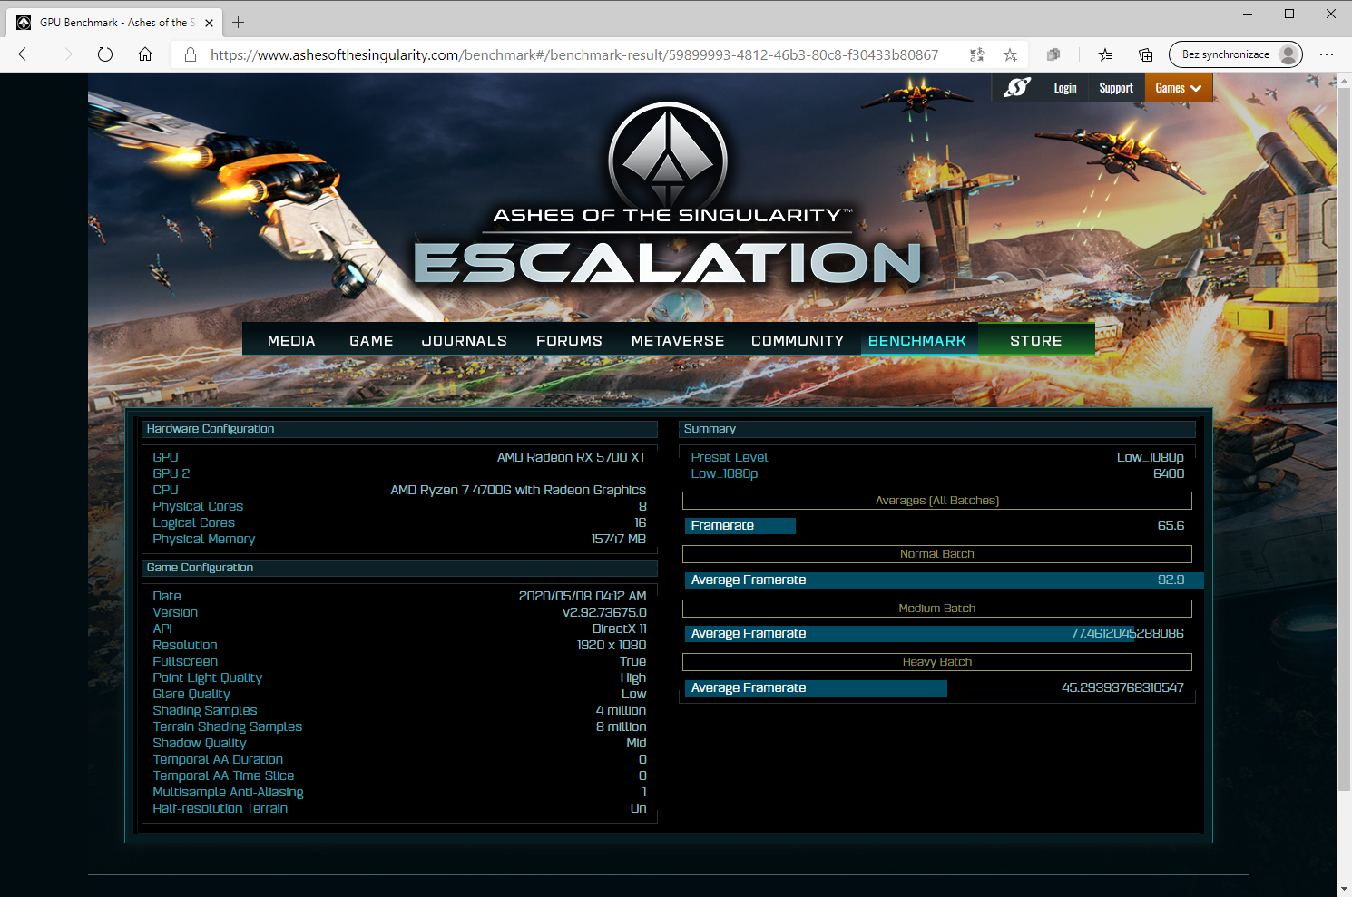Open the Bez synchronizace profile button
The width and height of the screenshot is (1352, 897).
[x=1236, y=54]
